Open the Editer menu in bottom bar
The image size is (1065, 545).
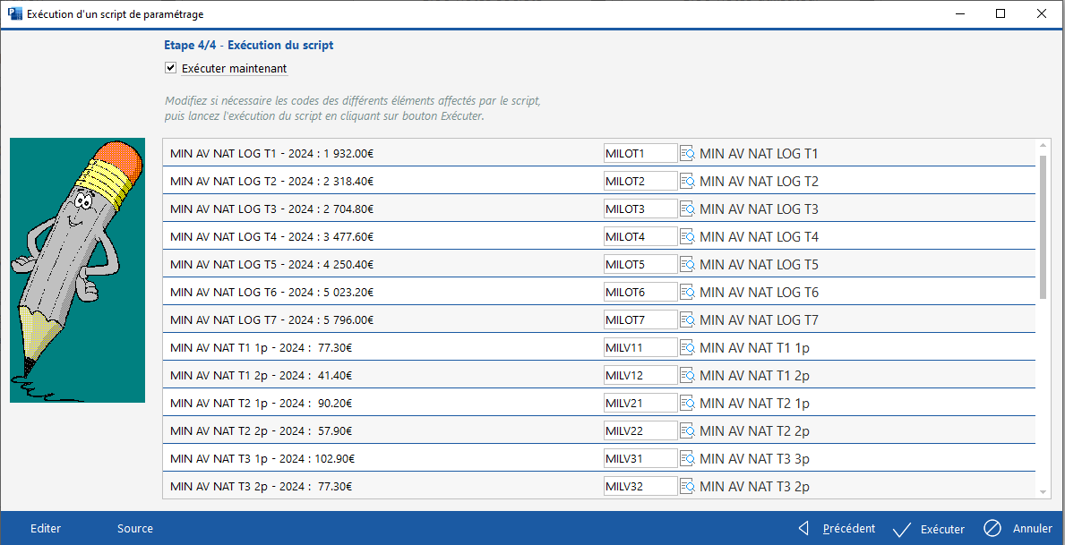46,529
